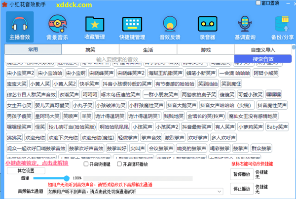Open 基调查询 microphone icon

[x=245, y=26]
